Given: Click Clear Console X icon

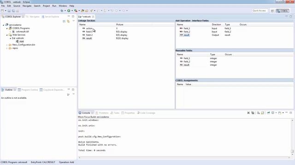Looking at the screenshot, I should [x=248, y=113].
